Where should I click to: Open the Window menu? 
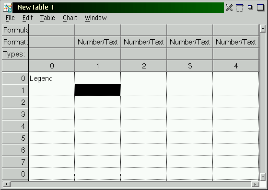[x=95, y=18]
